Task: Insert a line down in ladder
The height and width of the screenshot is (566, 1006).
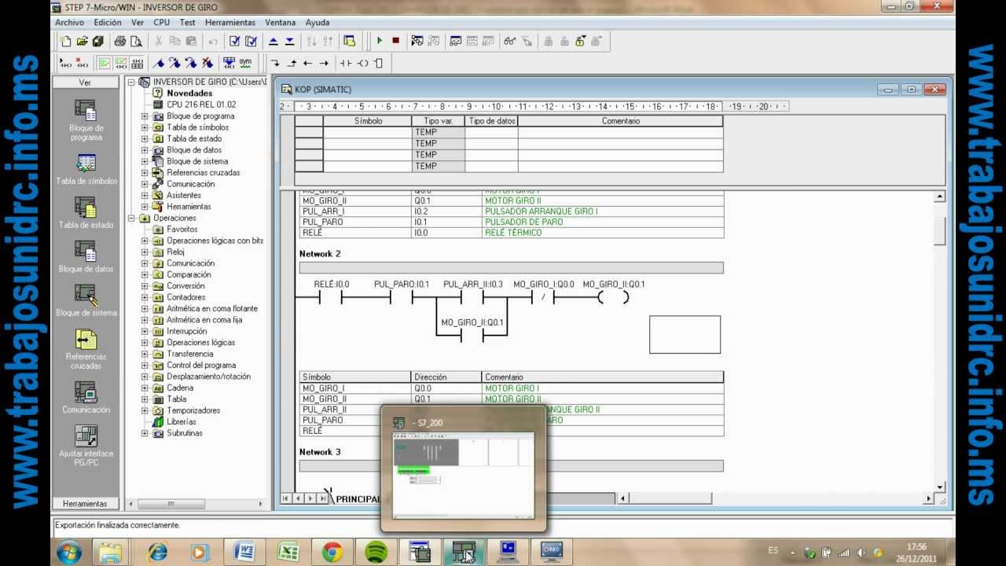Action: point(275,63)
